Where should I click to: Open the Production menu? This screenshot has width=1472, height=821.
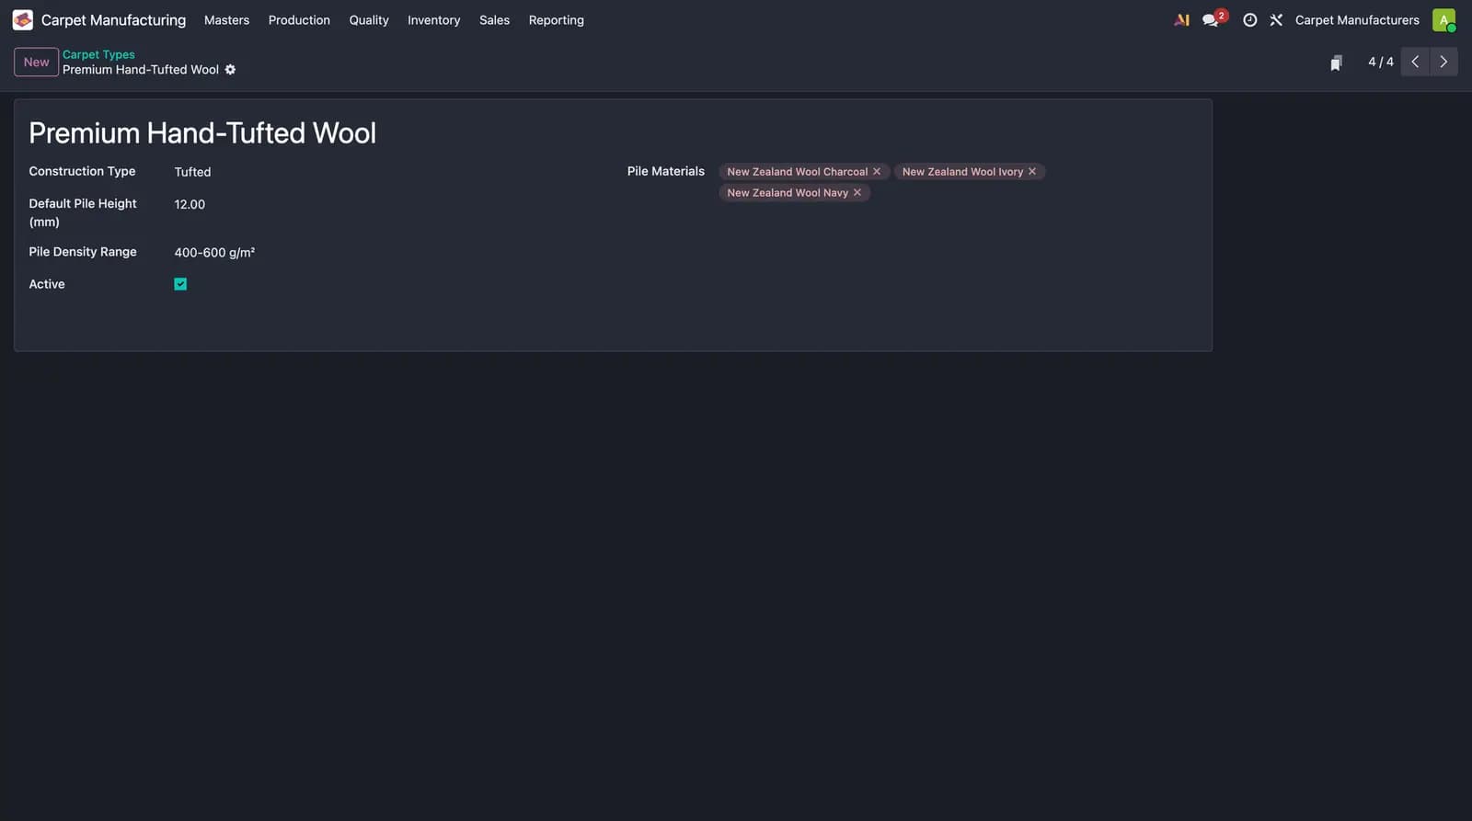(299, 20)
